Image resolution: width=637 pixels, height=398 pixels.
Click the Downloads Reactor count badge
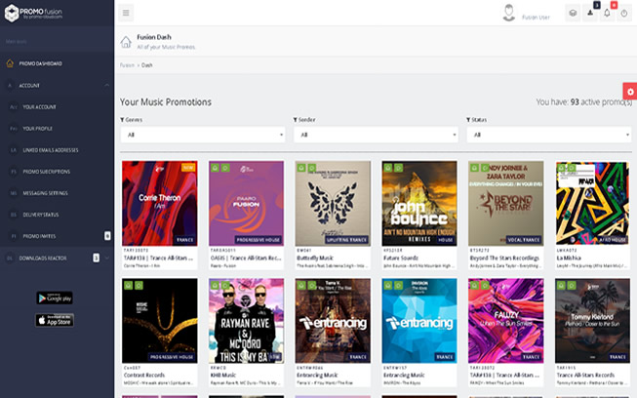click(96, 258)
